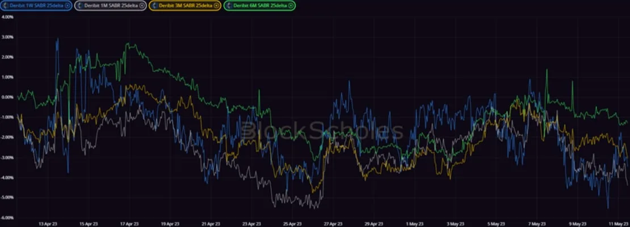Click the 9 May 23 date label
Viewport: 630px width, 227px height.
pyautogui.click(x=578, y=224)
